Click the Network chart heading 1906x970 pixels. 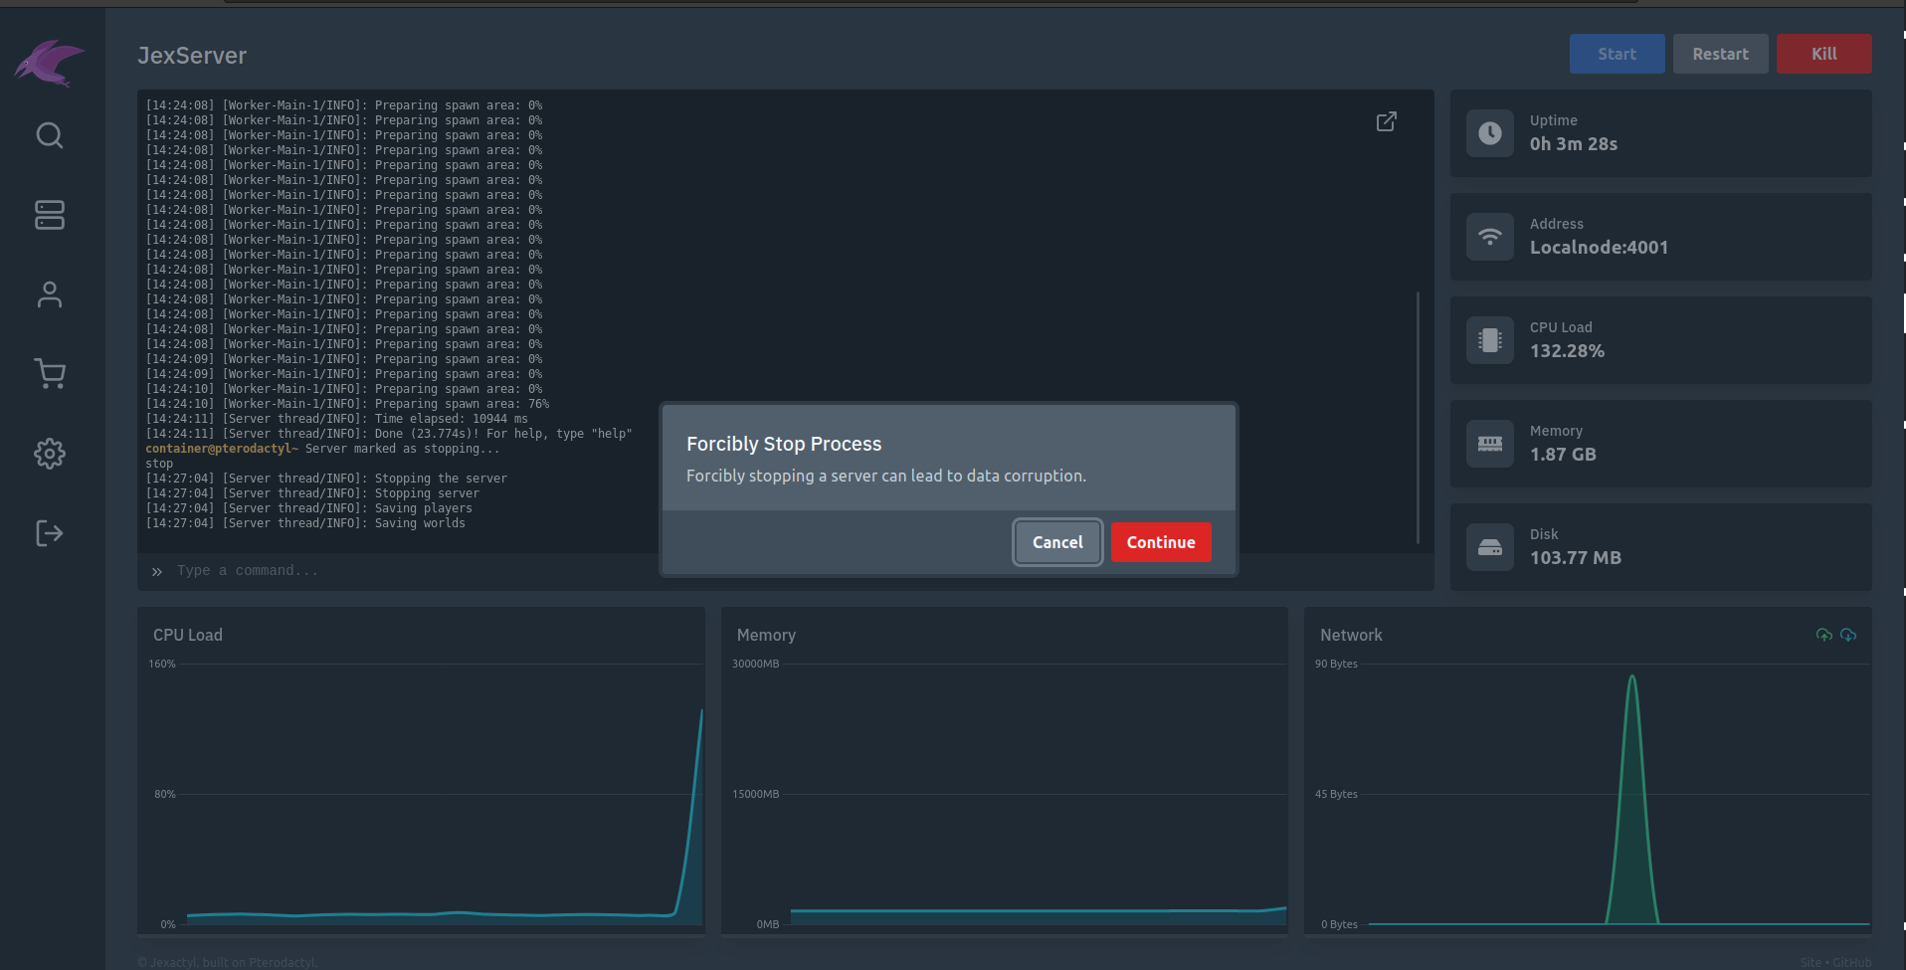click(1351, 635)
